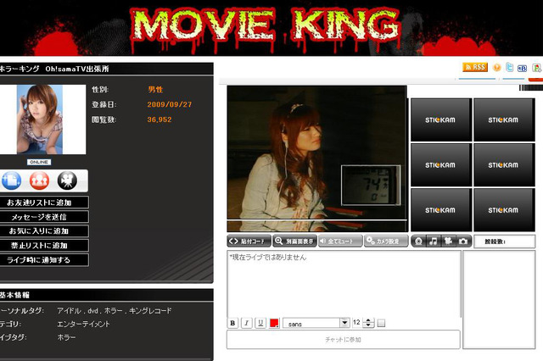Click the registration date 2009/09/27
The height and width of the screenshot is (361, 543).
pyautogui.click(x=170, y=104)
